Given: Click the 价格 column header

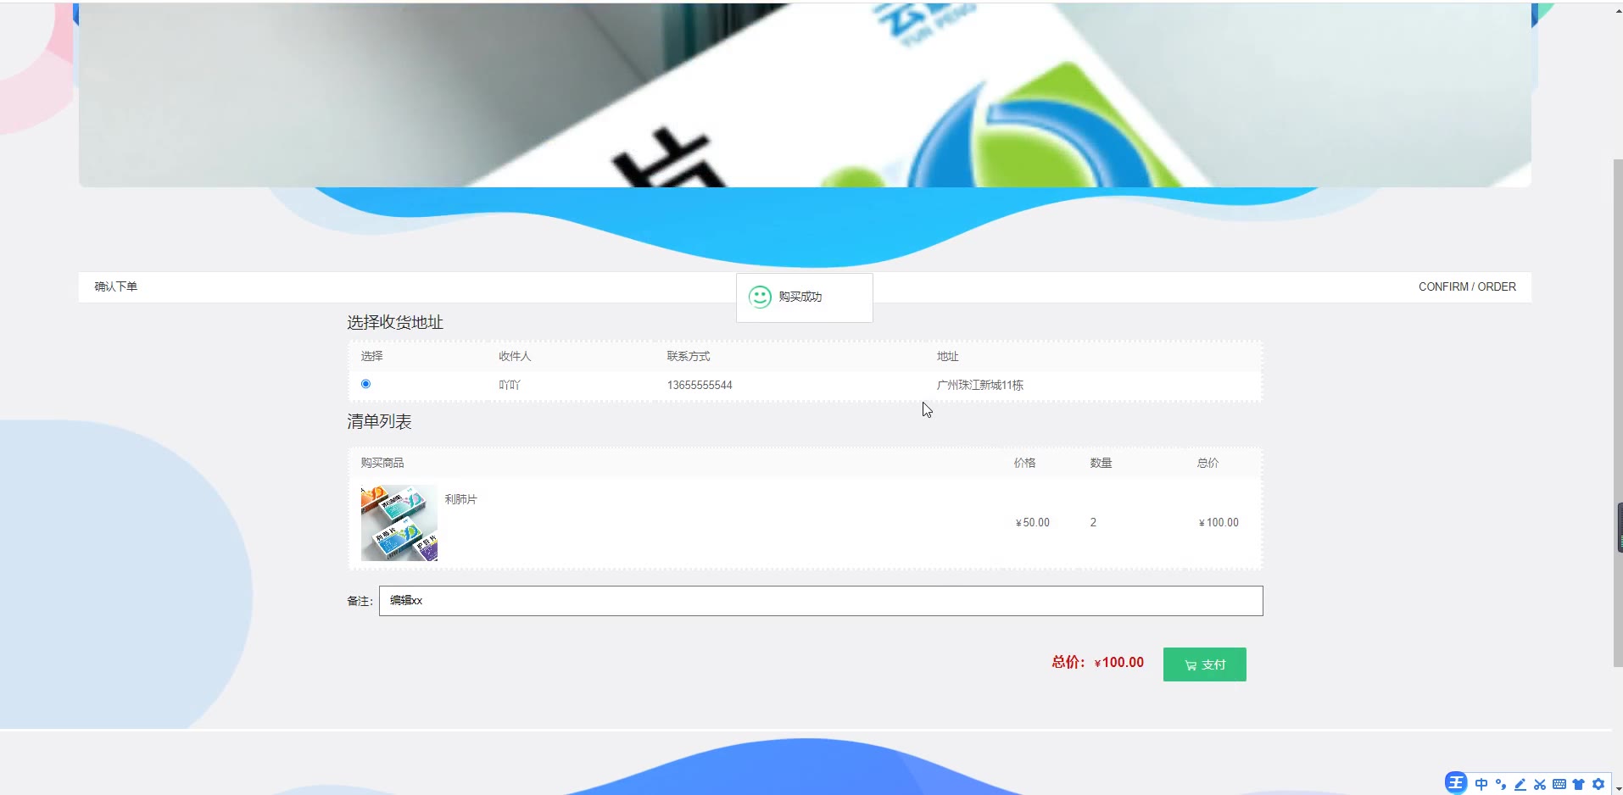Looking at the screenshot, I should pyautogui.click(x=1024, y=463).
